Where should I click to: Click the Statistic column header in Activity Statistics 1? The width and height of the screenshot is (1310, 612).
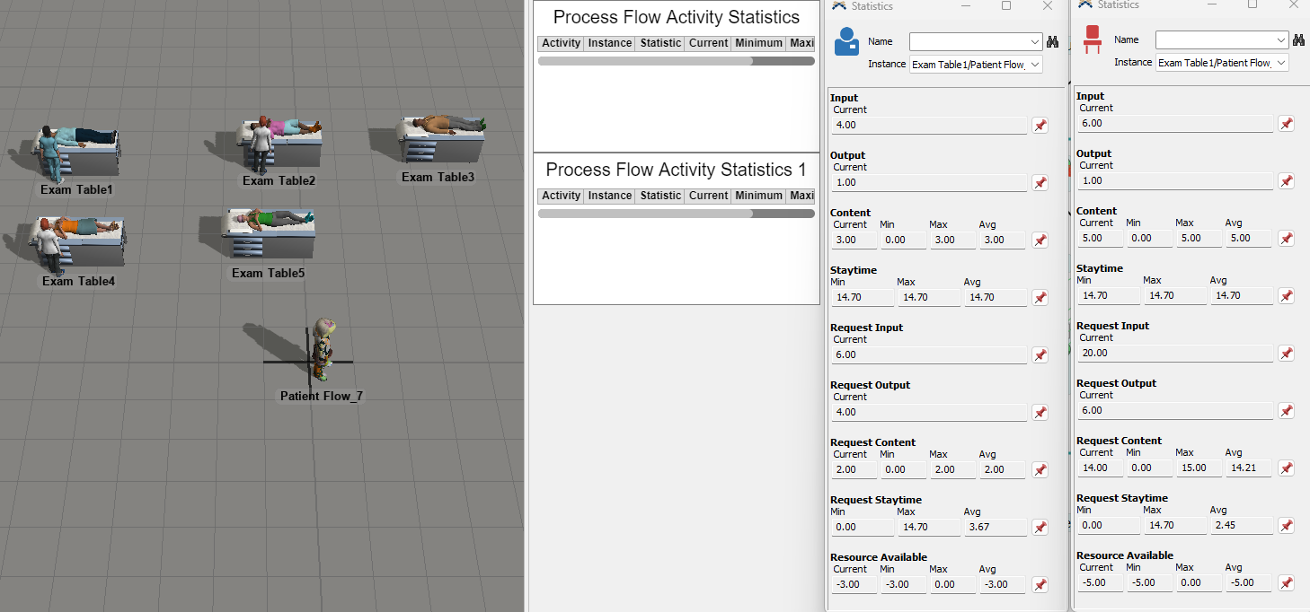tap(660, 196)
